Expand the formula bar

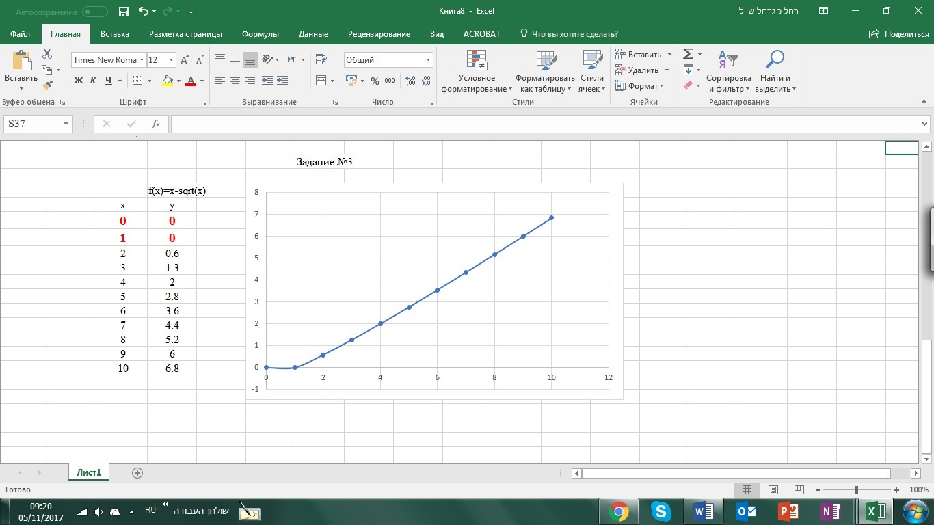click(925, 124)
